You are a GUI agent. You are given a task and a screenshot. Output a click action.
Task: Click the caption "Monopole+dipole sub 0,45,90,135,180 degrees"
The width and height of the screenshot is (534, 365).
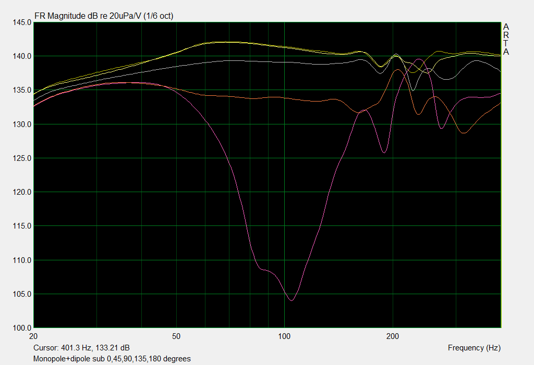click(112, 359)
